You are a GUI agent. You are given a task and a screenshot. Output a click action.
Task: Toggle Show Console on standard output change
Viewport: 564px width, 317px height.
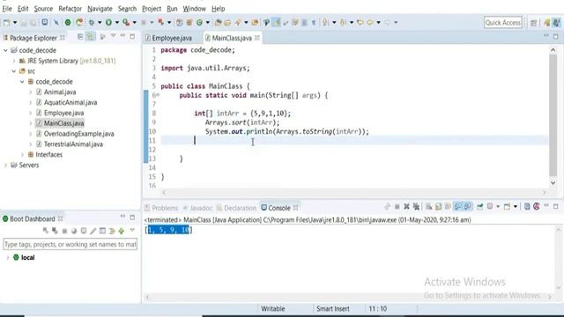coord(457,206)
